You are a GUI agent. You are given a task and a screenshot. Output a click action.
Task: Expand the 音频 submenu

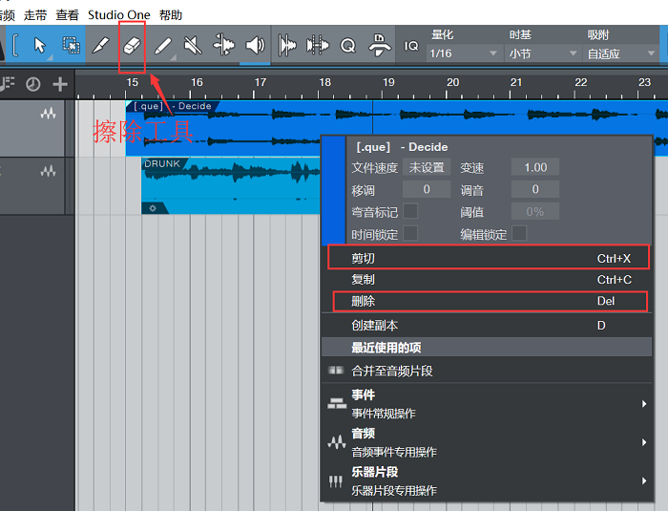point(487,442)
